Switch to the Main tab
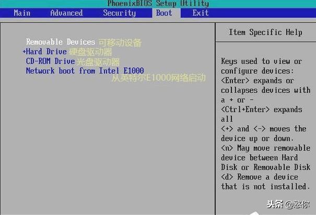The width and height of the screenshot is (316, 215). tap(22, 13)
